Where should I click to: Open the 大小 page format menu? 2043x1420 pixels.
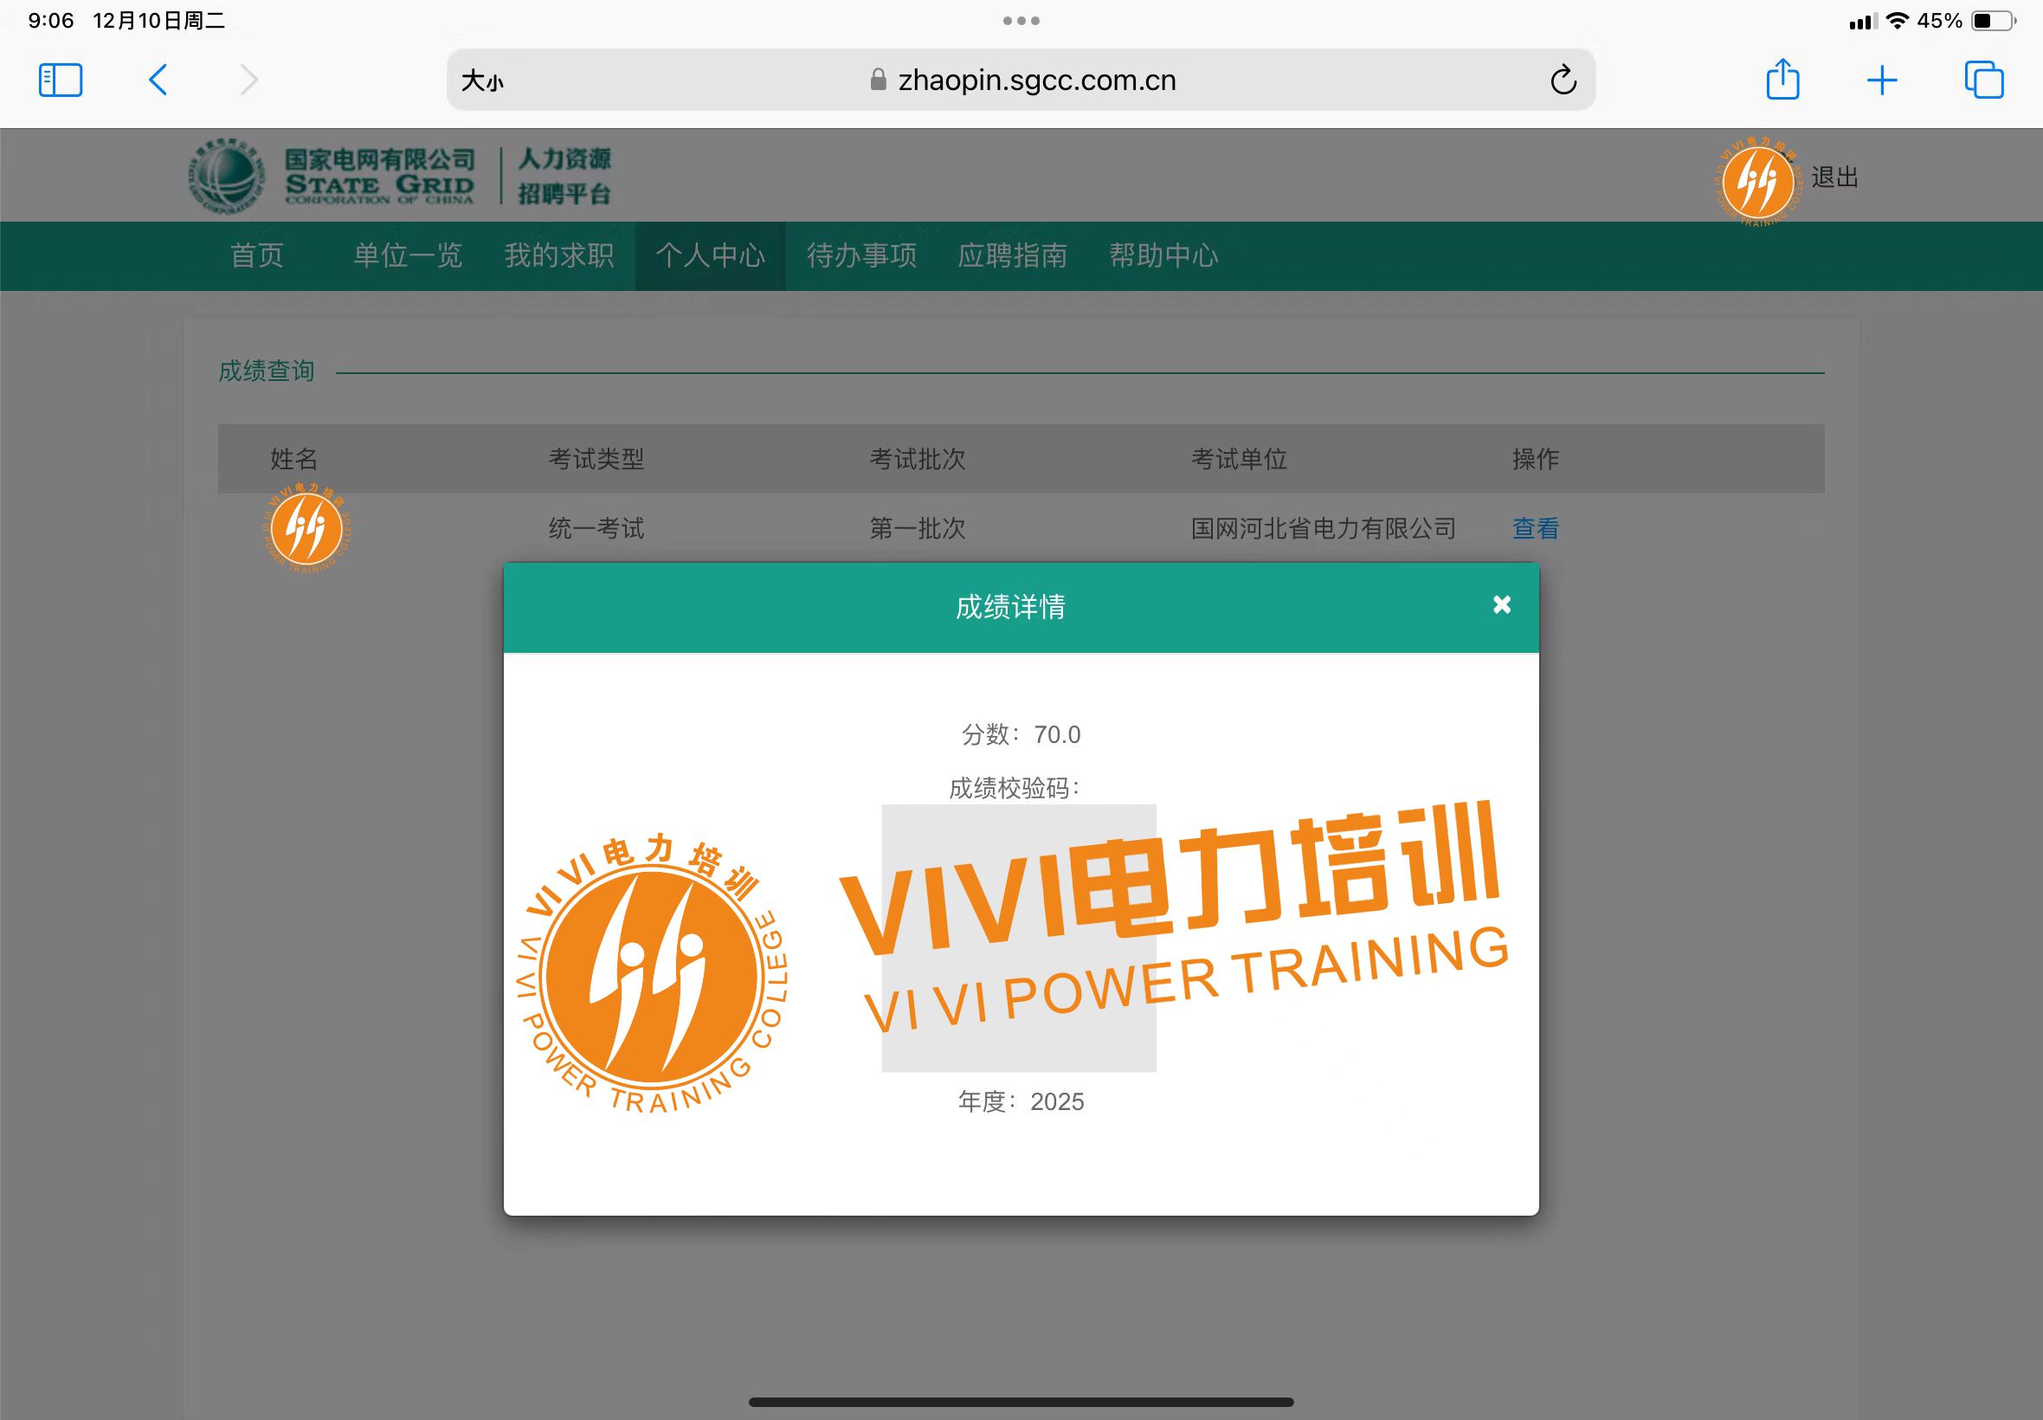(482, 81)
